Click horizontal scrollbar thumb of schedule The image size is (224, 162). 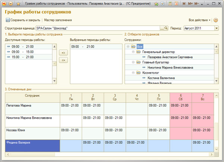click(x=33, y=154)
